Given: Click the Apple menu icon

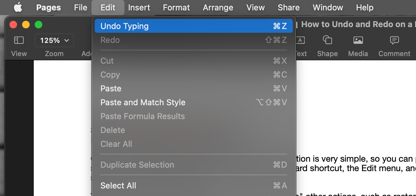Looking at the screenshot, I should (x=18, y=7).
